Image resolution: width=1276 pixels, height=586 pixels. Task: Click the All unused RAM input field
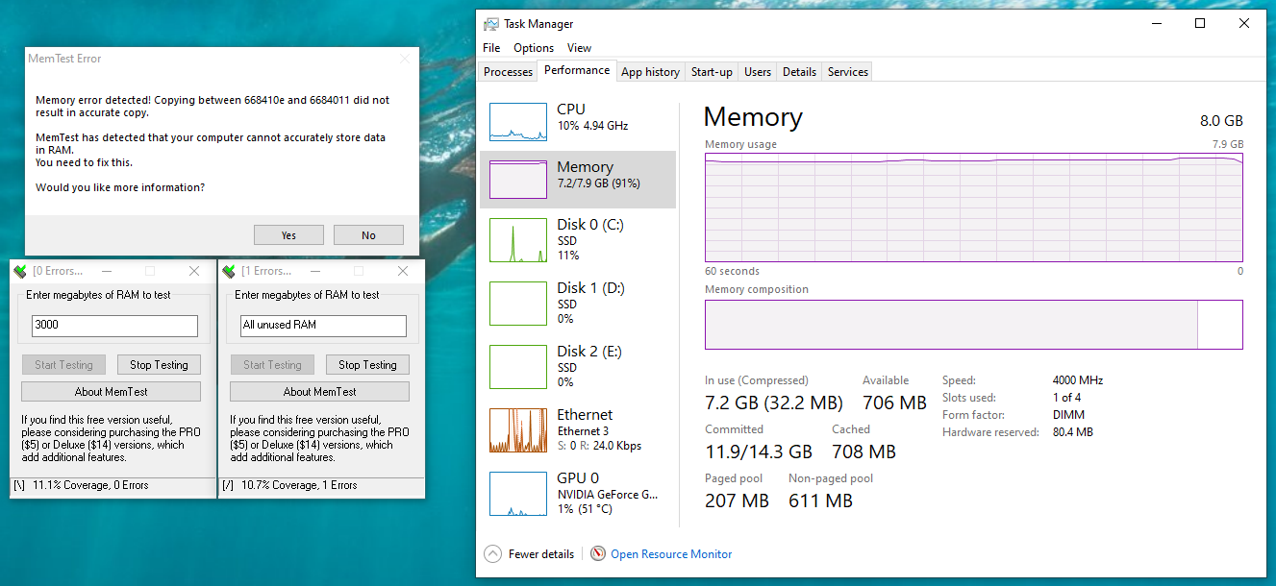pos(323,326)
